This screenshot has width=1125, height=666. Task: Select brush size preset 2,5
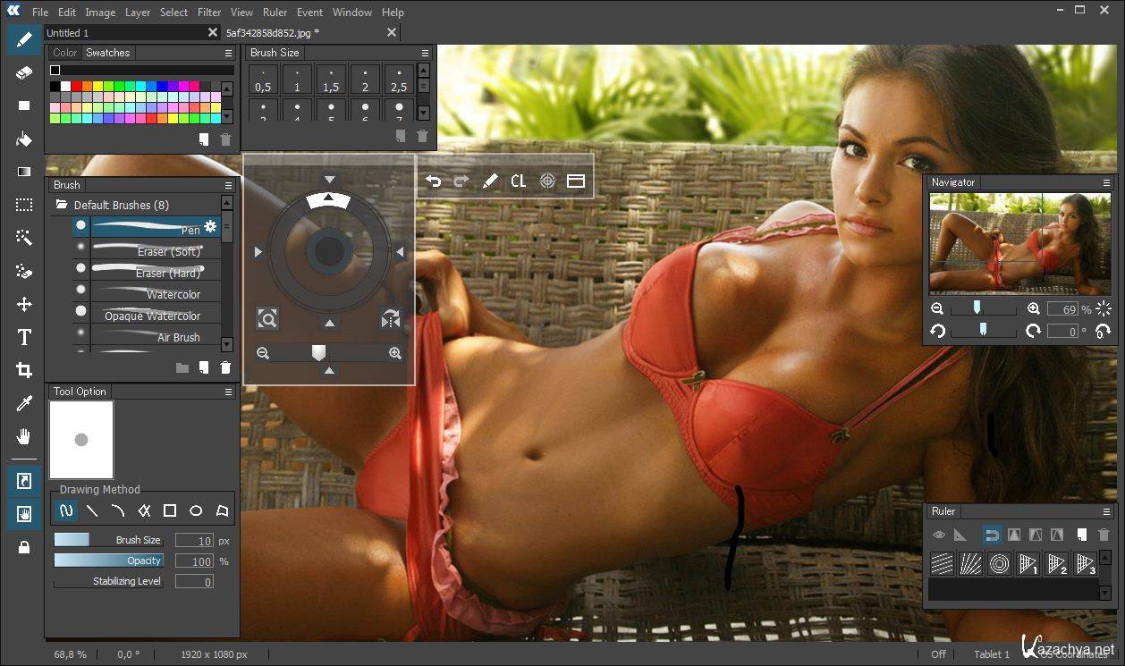[x=399, y=80]
